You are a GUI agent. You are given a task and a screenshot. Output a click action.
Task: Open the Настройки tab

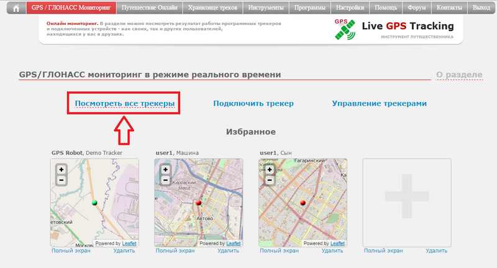(349, 9)
